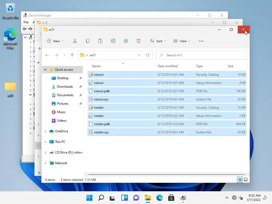Go up one folder level arrow

tap(72, 55)
